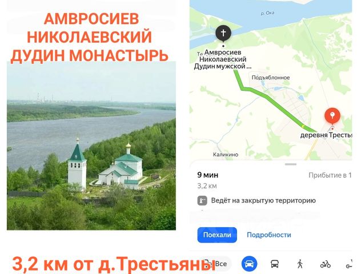357x274 pixels.
Task: Click the closed territory warning icon
Action: [202, 201]
